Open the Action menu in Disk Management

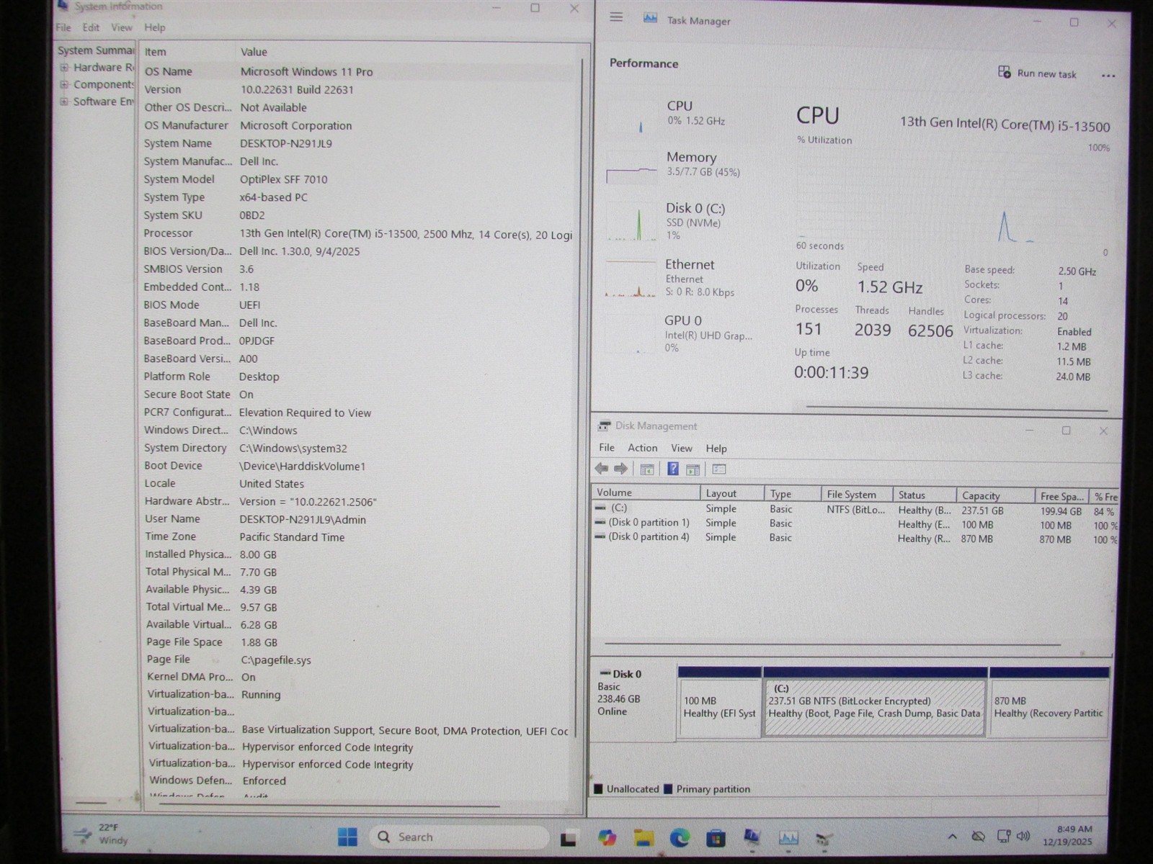click(x=642, y=448)
